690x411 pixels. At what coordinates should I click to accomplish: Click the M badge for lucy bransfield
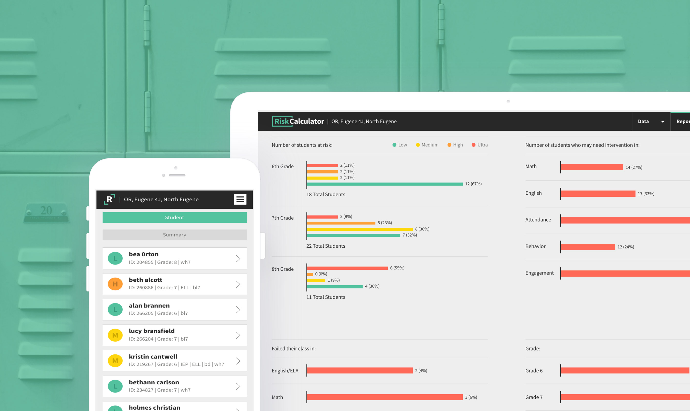(x=115, y=335)
